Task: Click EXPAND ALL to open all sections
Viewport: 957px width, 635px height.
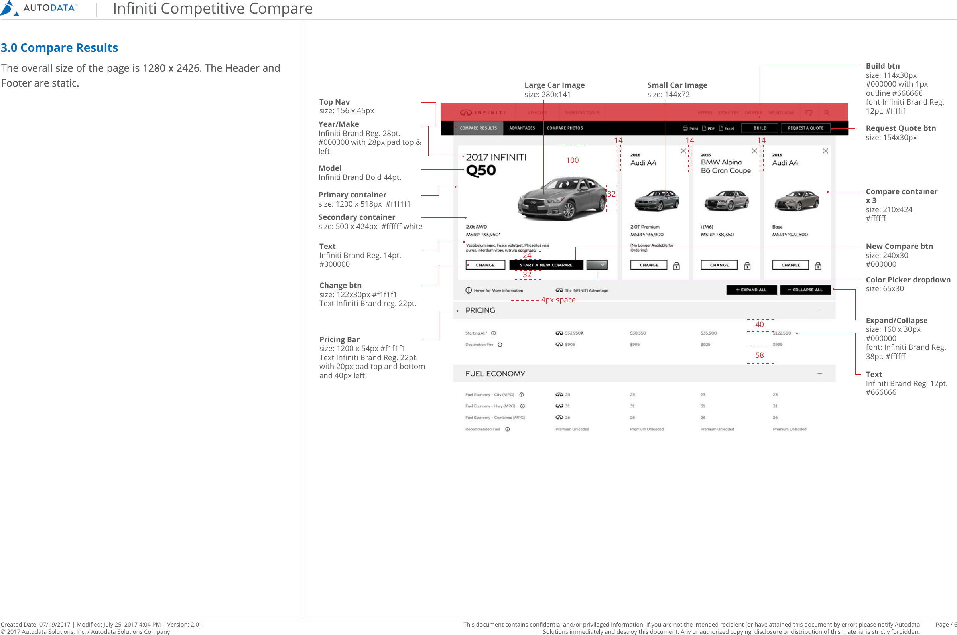Action: (x=752, y=290)
